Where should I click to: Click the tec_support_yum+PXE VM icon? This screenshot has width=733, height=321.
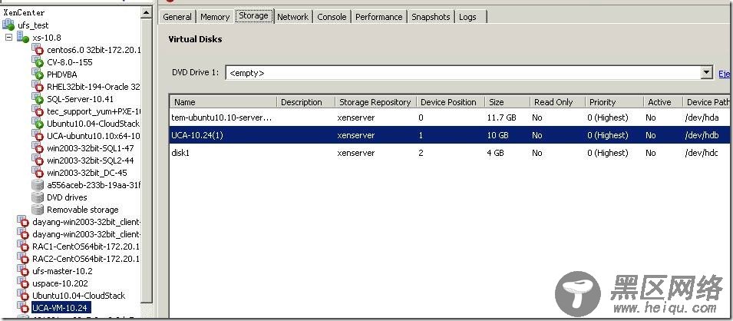point(38,111)
